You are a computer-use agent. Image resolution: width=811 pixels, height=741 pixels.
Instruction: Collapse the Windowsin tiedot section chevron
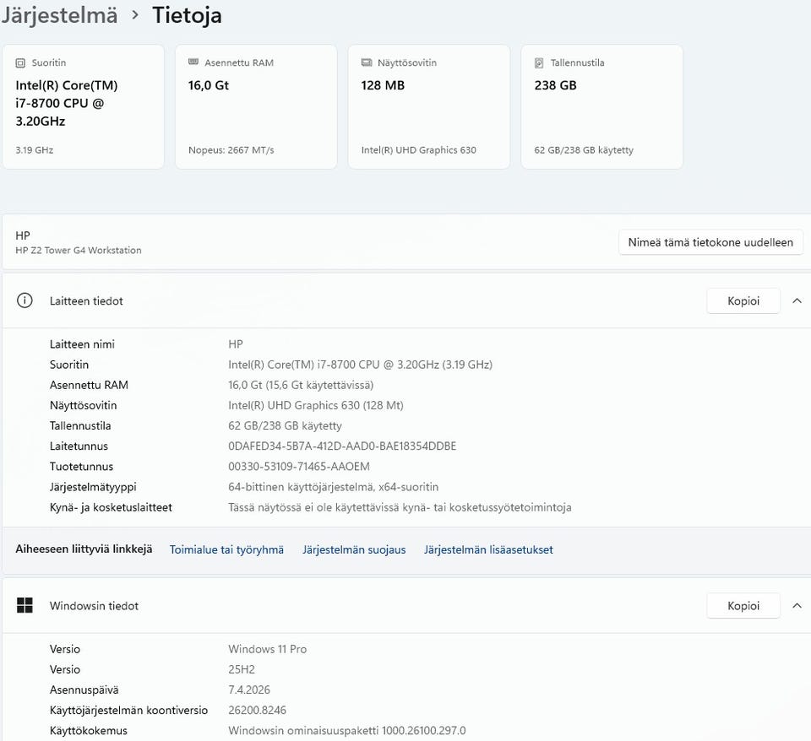(797, 605)
